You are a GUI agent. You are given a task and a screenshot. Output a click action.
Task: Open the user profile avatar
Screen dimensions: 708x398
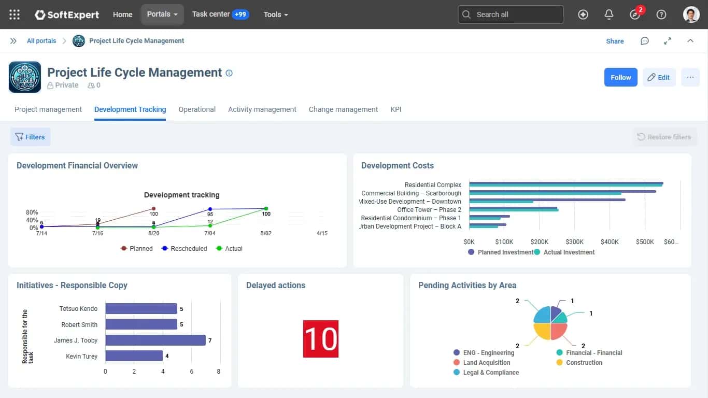click(x=691, y=15)
